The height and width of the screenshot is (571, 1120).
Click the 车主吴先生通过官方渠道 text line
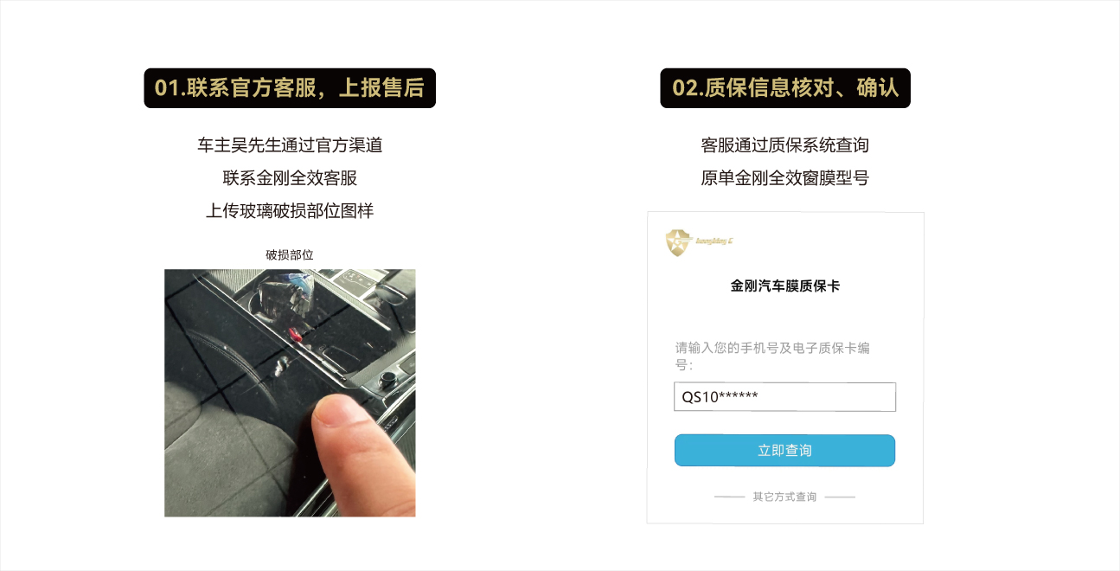290,145
